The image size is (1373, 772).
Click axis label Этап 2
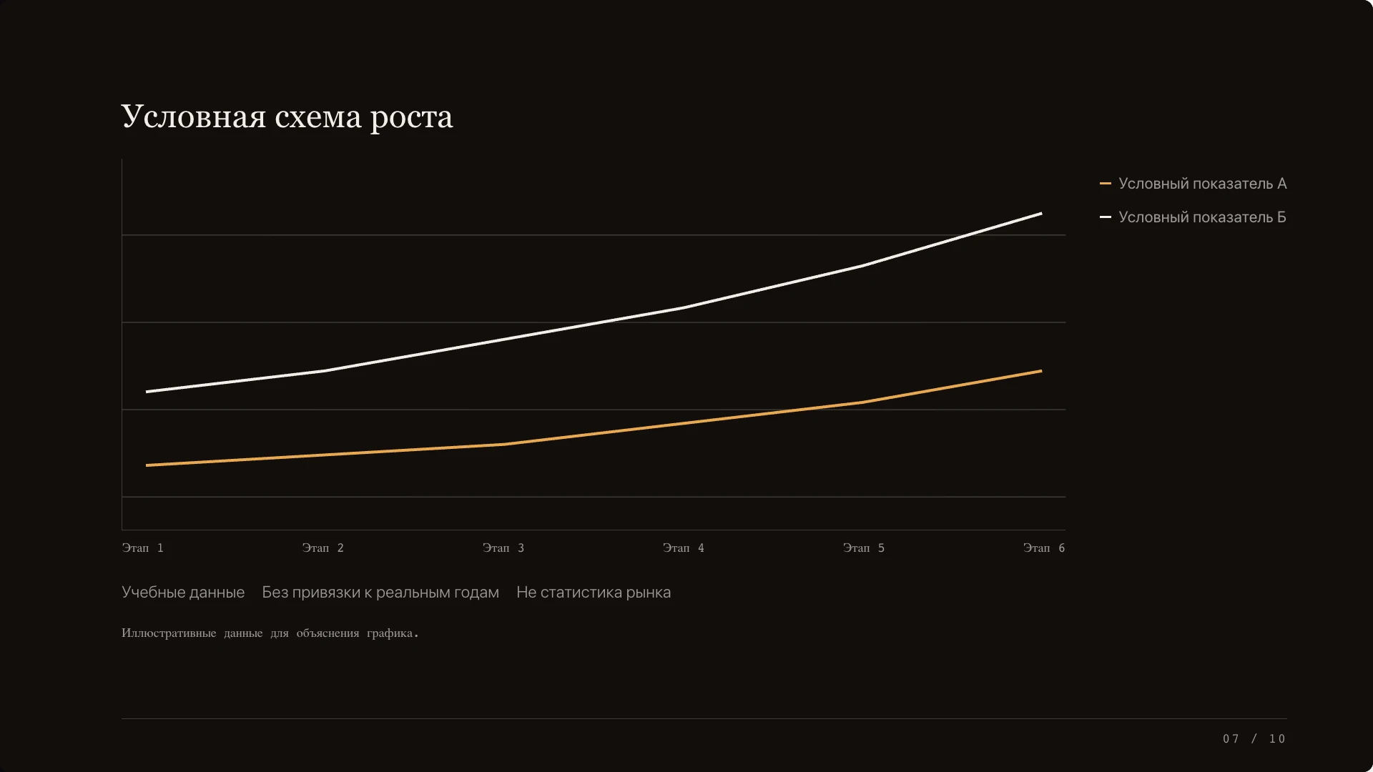click(x=323, y=548)
